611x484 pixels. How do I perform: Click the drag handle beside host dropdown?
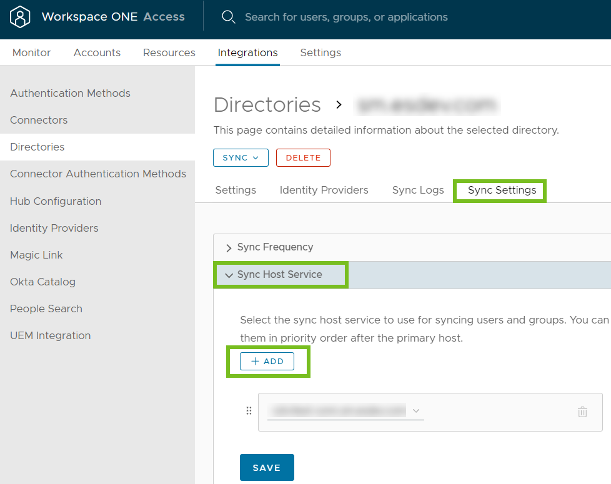pyautogui.click(x=249, y=411)
